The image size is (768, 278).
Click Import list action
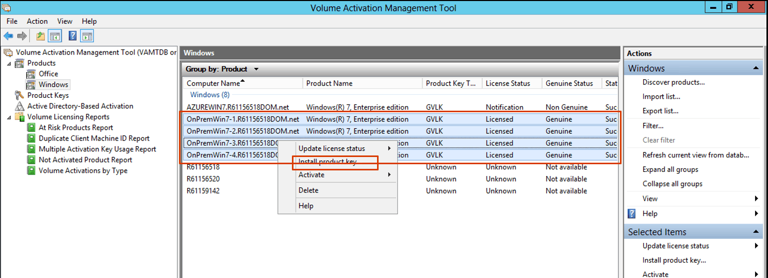click(x=661, y=97)
